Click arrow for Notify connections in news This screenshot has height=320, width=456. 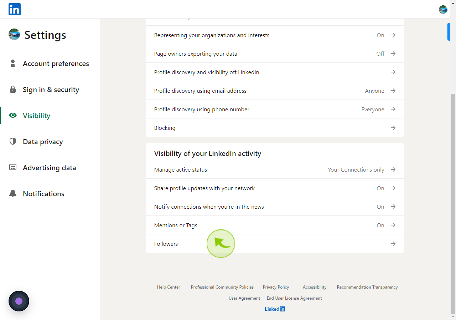pos(393,207)
